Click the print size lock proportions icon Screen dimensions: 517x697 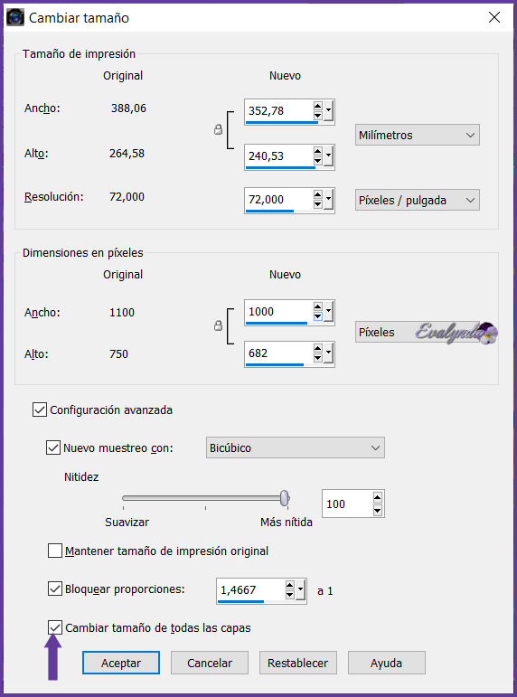click(x=218, y=130)
